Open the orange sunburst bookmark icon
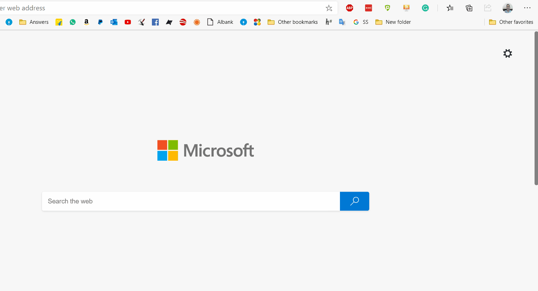The width and height of the screenshot is (538, 291). 197,22
